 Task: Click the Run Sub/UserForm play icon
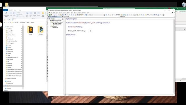pyautogui.click(x=69, y=15)
